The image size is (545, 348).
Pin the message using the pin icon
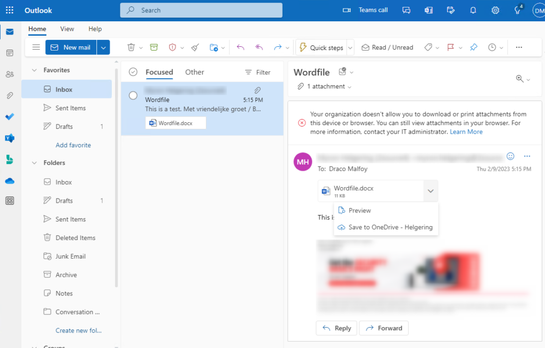point(473,47)
